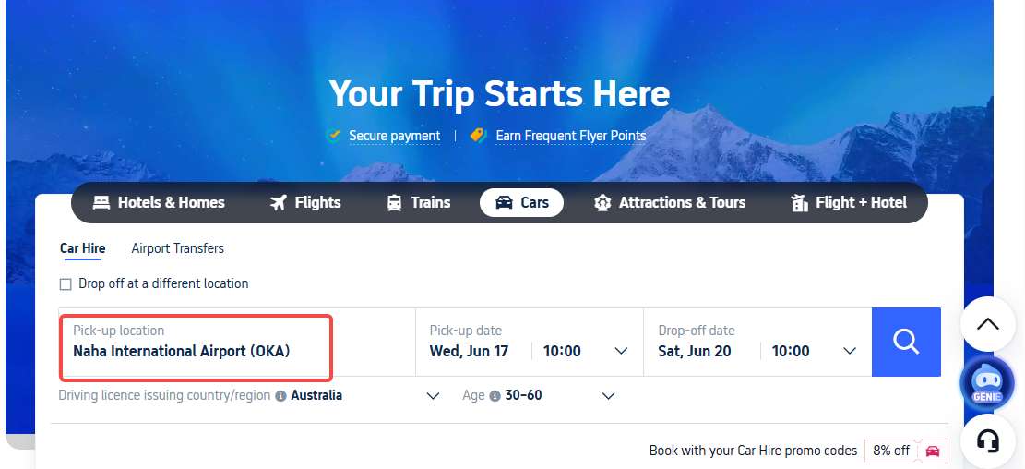
Task: Click the red car promo coupon icon
Action: [x=933, y=451]
